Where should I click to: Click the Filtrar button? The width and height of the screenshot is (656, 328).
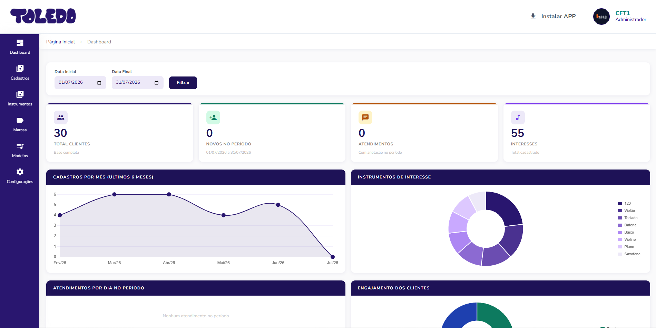pos(183,83)
